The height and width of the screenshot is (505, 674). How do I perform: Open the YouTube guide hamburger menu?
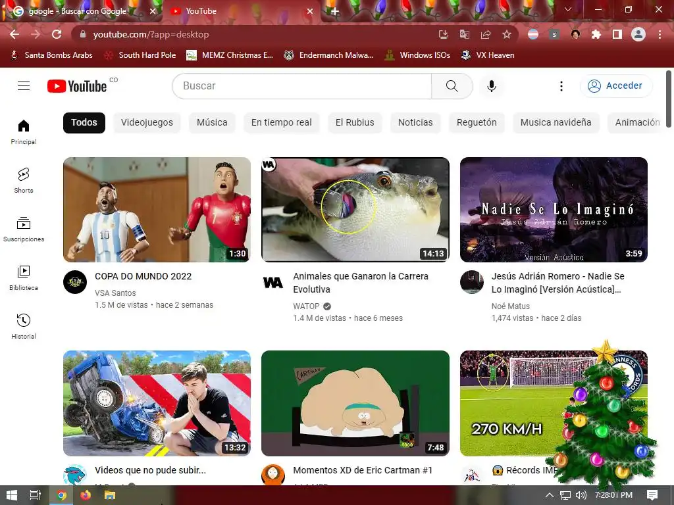pyautogui.click(x=24, y=86)
